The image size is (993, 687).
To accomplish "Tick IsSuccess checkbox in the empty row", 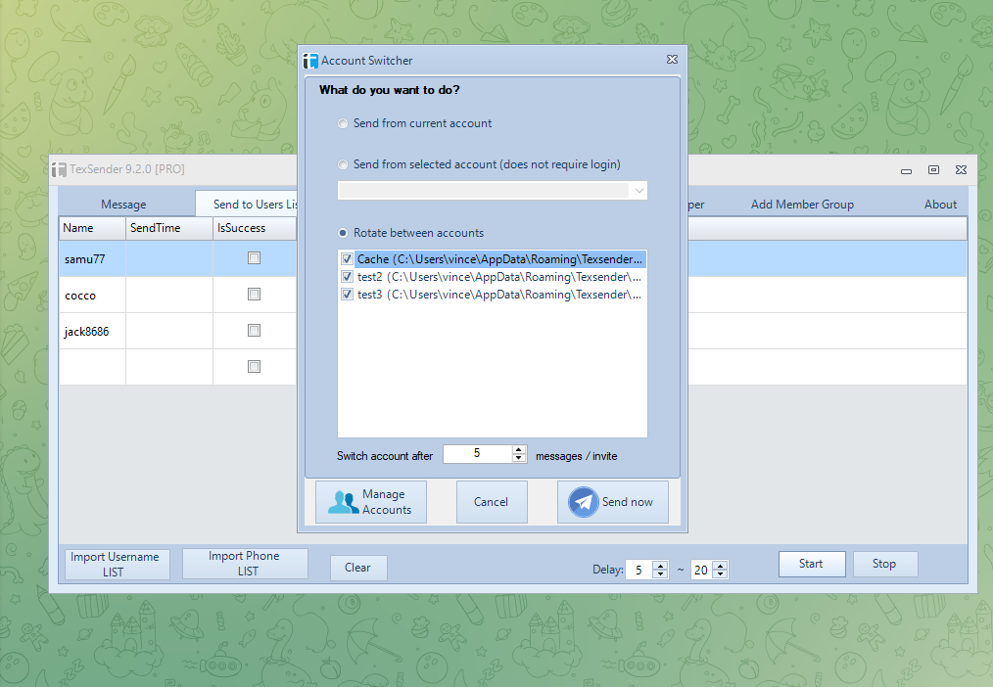I will pyautogui.click(x=254, y=366).
